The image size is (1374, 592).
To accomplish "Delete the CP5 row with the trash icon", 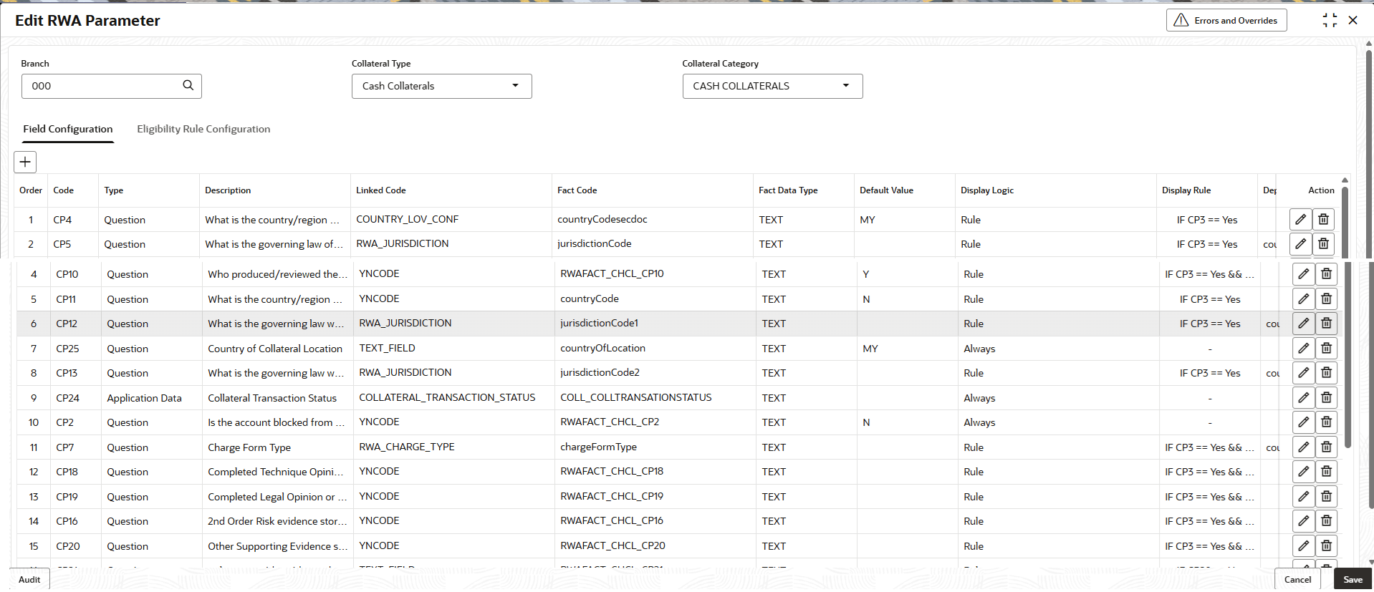I will pyautogui.click(x=1323, y=244).
